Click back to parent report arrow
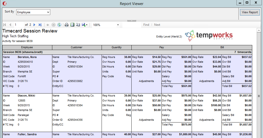This screenshot has width=263, height=138. tap(48, 25)
